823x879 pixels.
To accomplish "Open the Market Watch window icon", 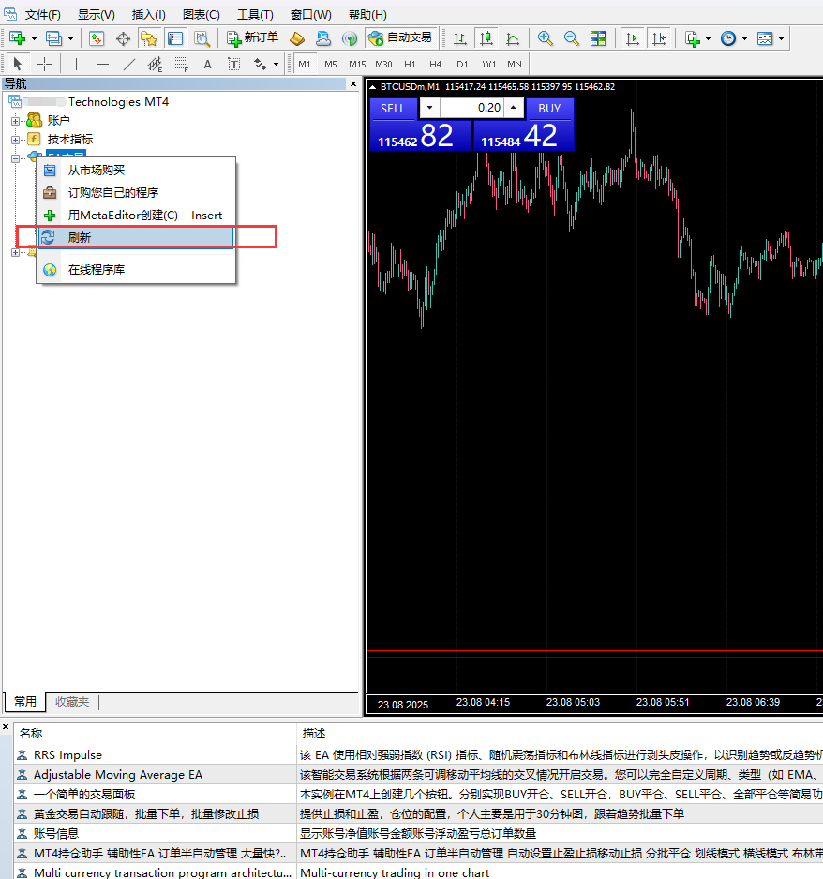I will click(97, 38).
